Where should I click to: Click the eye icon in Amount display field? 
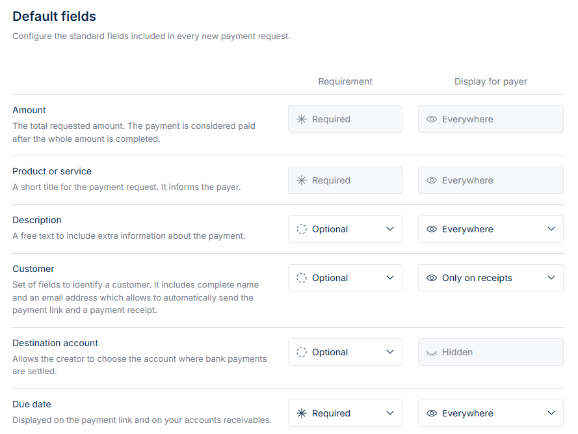(x=432, y=119)
